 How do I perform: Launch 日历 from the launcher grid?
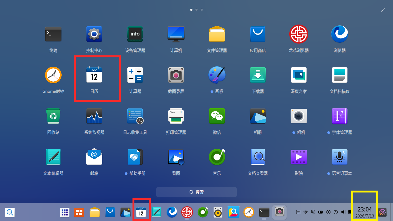click(94, 75)
